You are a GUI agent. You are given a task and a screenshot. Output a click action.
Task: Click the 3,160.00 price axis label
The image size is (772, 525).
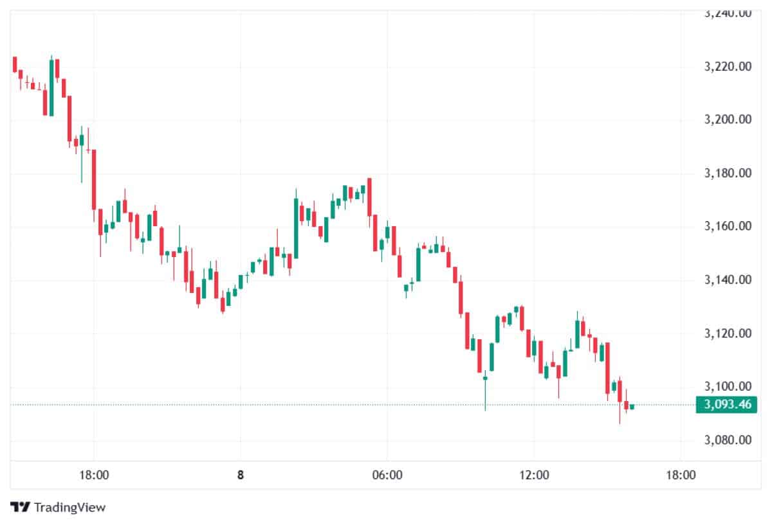(726, 226)
